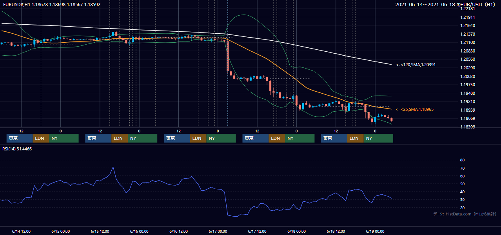Click price axis value 1.18669
501x235 pixels.
coord(468,119)
